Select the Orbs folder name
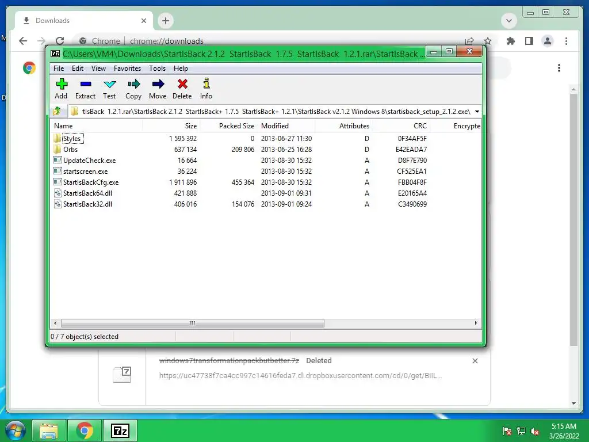The height and width of the screenshot is (442, 589). (70, 149)
